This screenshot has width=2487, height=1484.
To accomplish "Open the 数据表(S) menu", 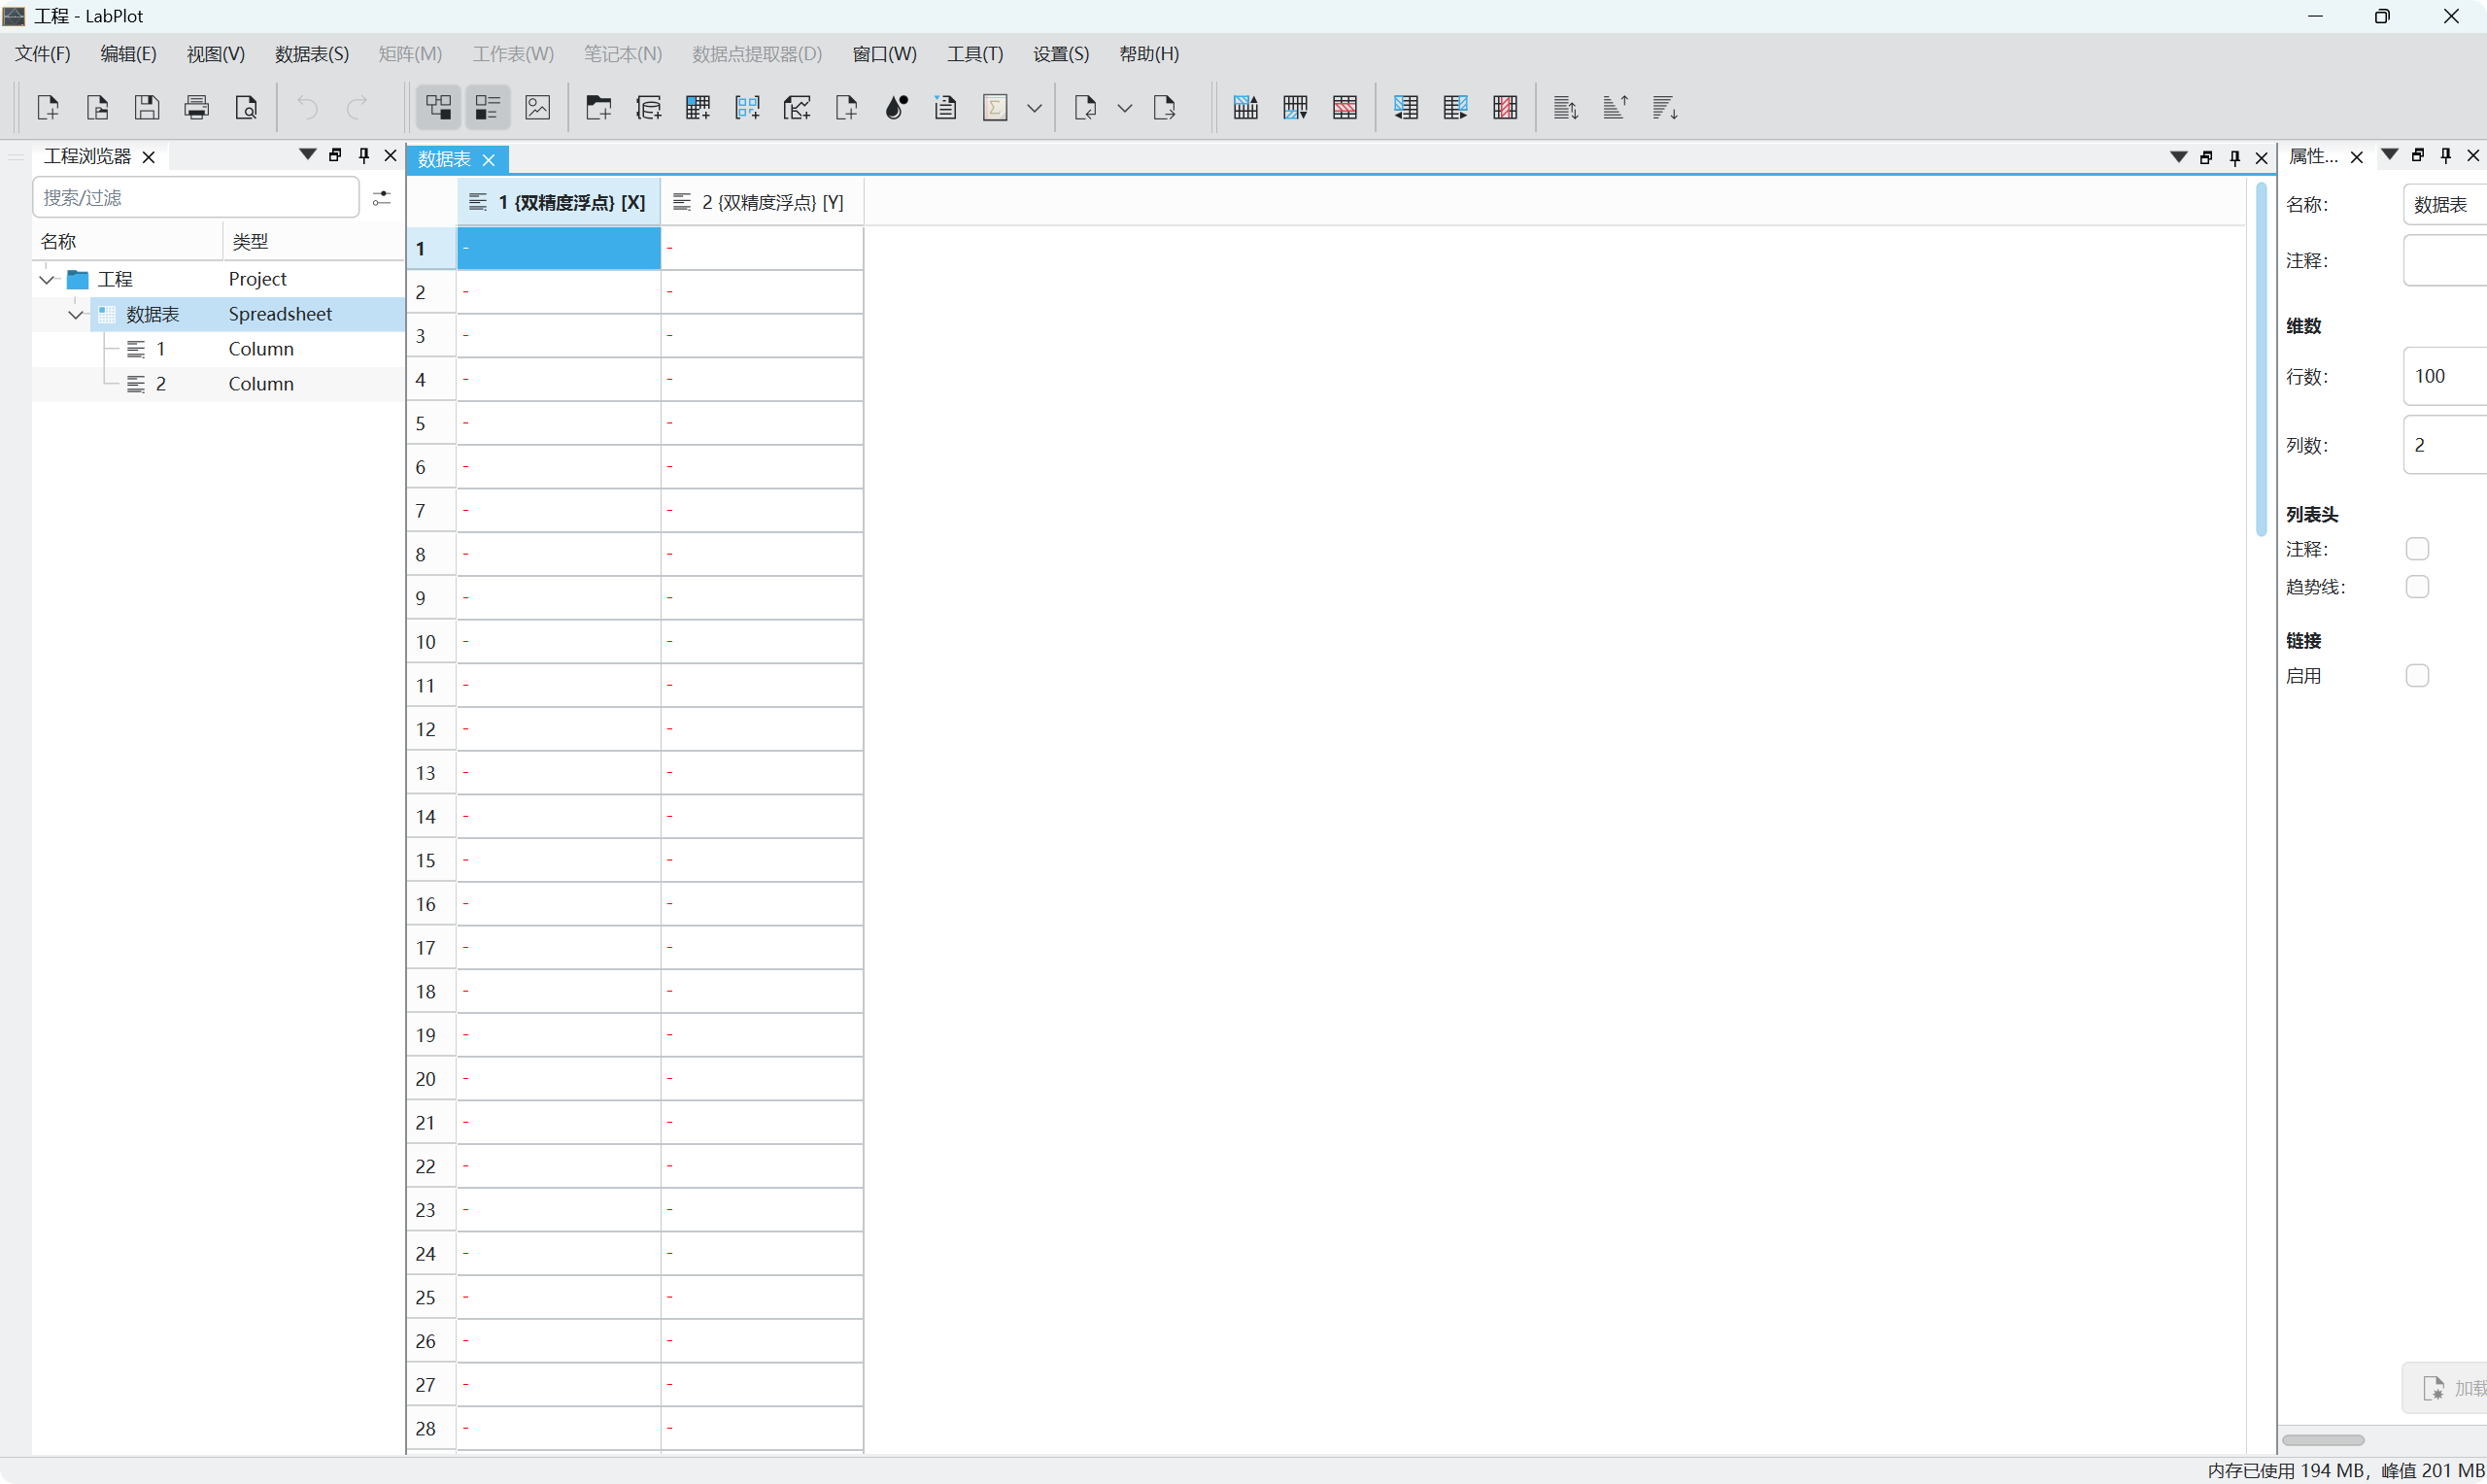I will 312,54.
